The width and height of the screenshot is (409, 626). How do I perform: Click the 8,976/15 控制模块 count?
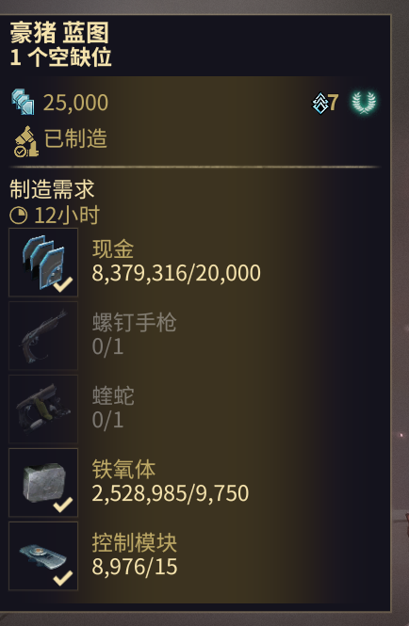tap(135, 567)
